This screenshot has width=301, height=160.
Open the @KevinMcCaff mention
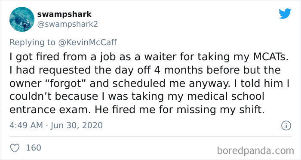88,43
